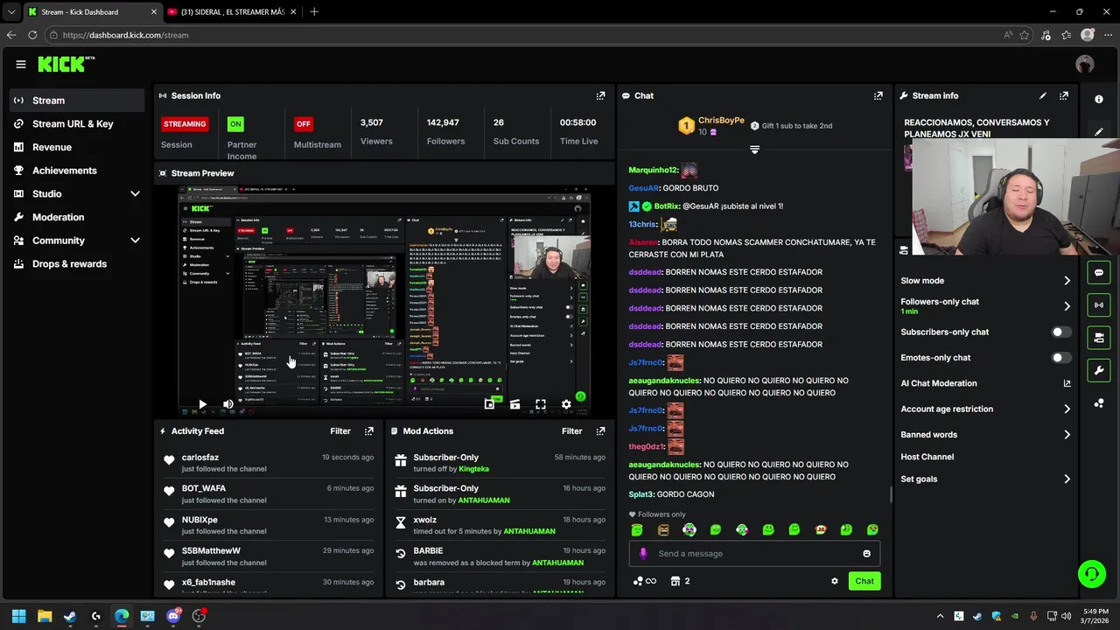The image size is (1120, 630).
Task: Play the stream preview video
Action: coord(202,404)
